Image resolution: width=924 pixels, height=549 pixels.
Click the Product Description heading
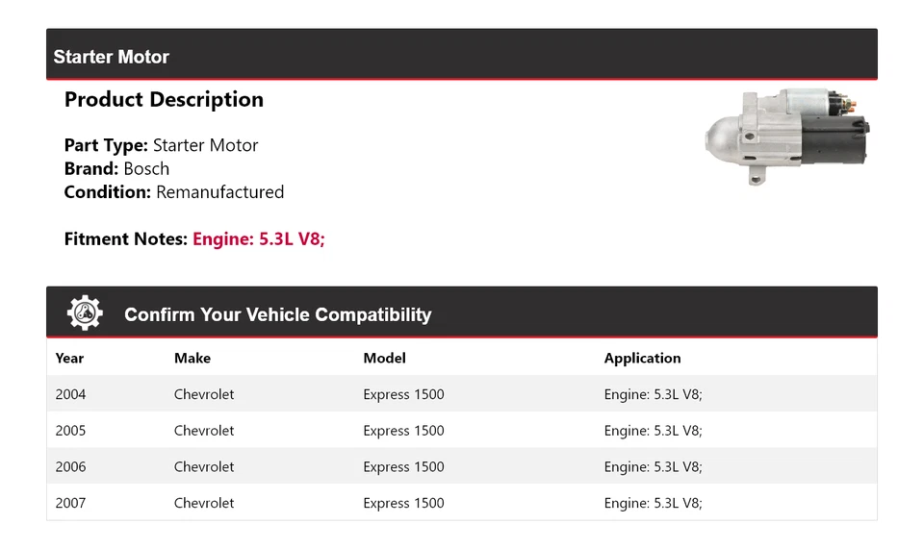coord(164,99)
